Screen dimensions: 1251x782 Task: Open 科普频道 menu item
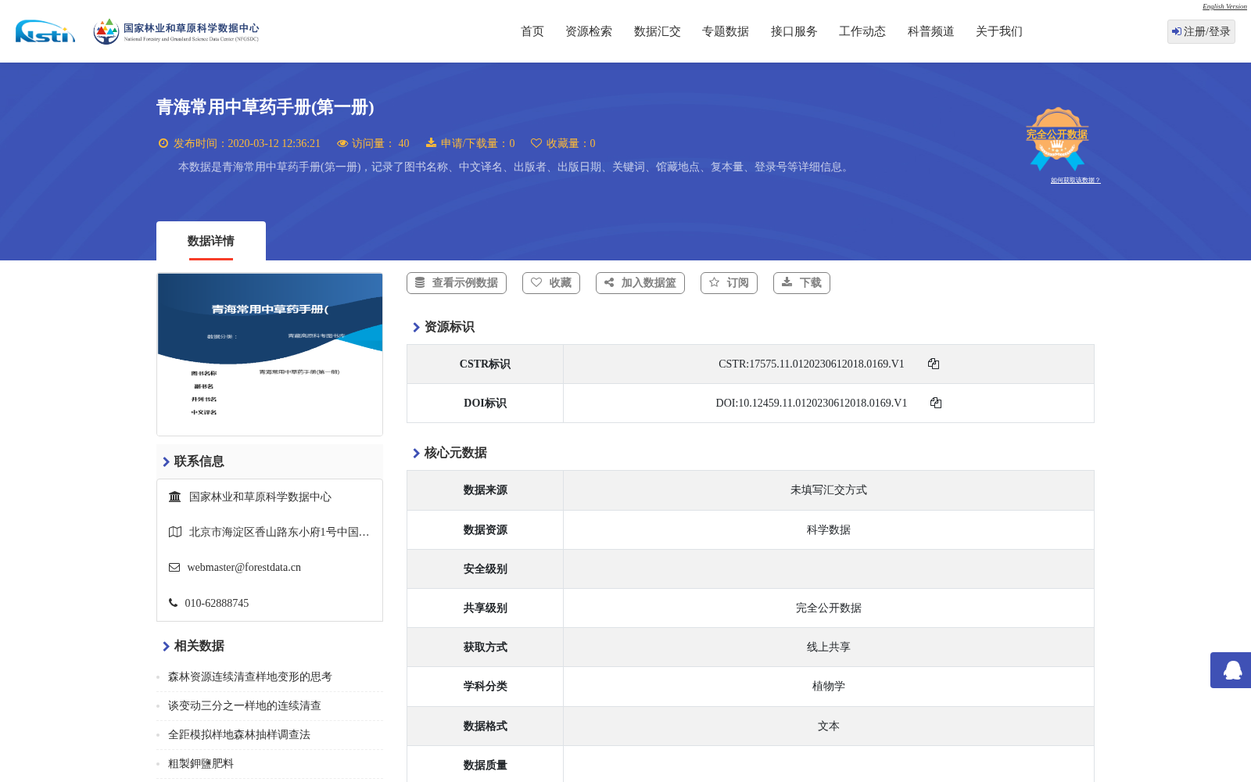pos(931,31)
